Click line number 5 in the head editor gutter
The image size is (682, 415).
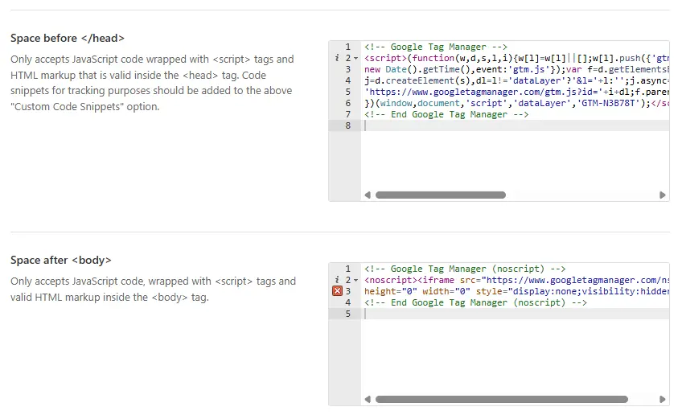click(348, 92)
